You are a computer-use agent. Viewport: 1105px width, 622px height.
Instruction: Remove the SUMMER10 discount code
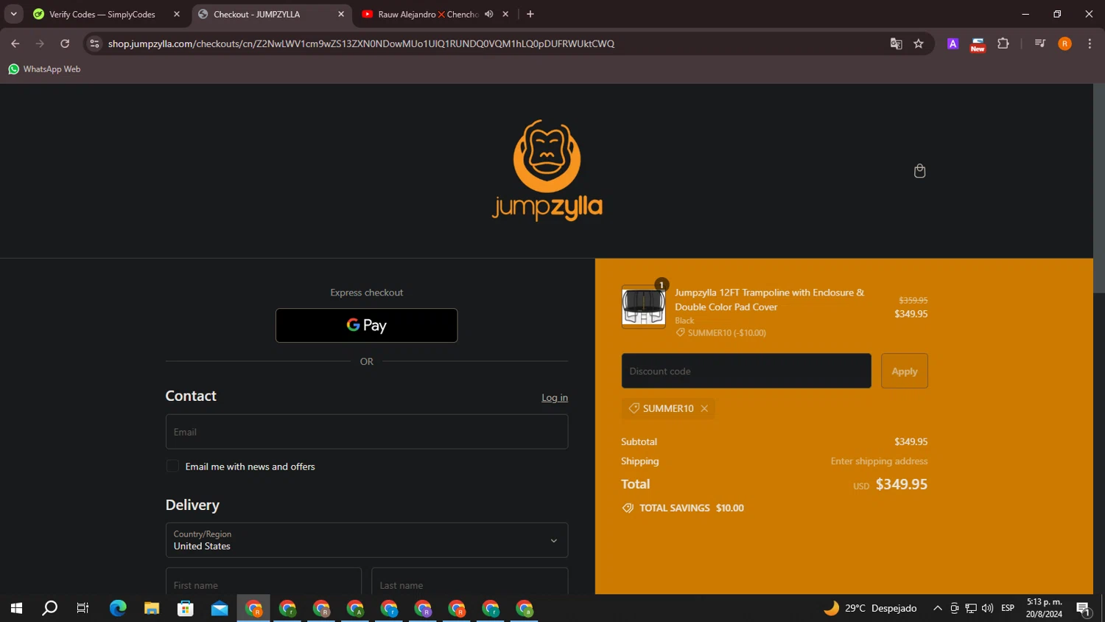coord(704,408)
